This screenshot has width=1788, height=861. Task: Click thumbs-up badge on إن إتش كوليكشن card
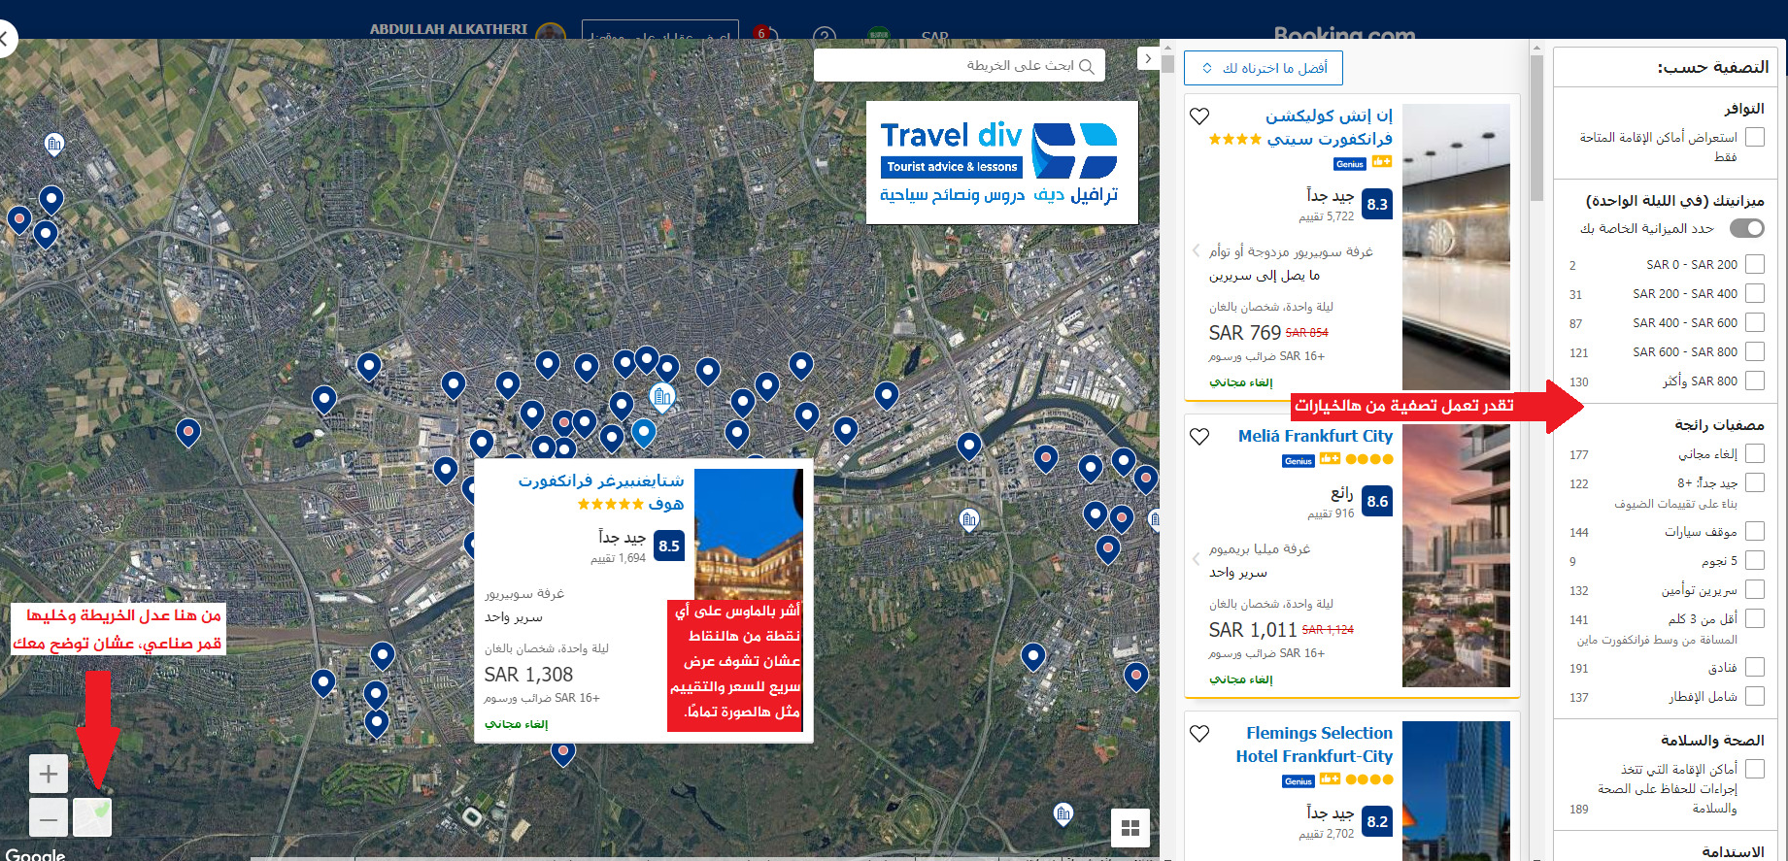tap(1382, 162)
